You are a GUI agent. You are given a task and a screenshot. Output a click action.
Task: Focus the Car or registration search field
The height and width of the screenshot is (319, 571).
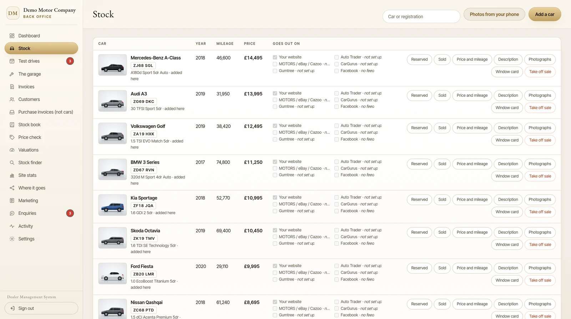[x=421, y=17]
